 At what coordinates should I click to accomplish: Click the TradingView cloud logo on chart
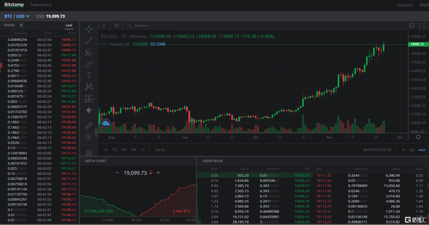[x=106, y=123]
